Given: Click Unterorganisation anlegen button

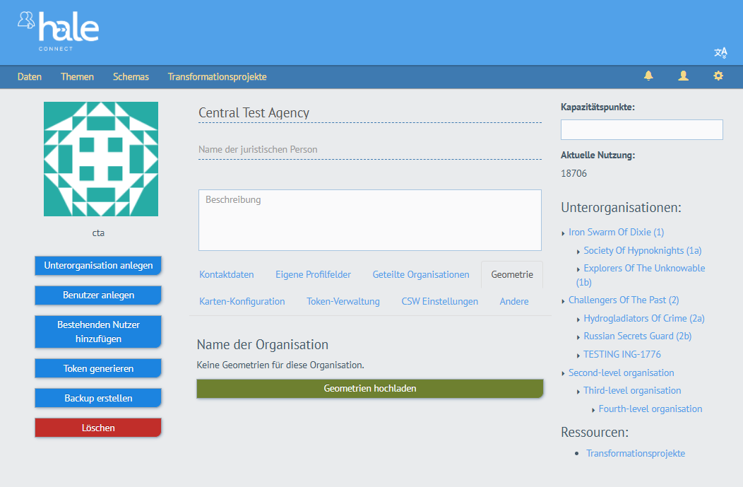Looking at the screenshot, I should 98,266.
